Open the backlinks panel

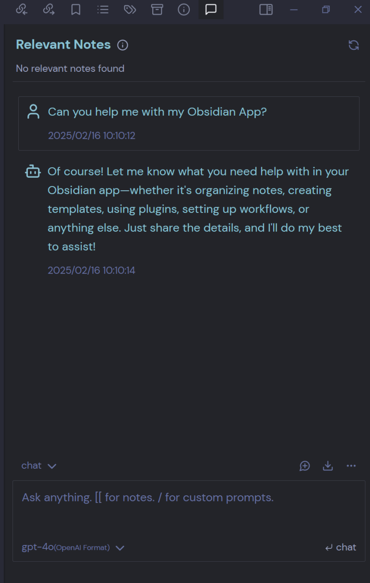22,9
